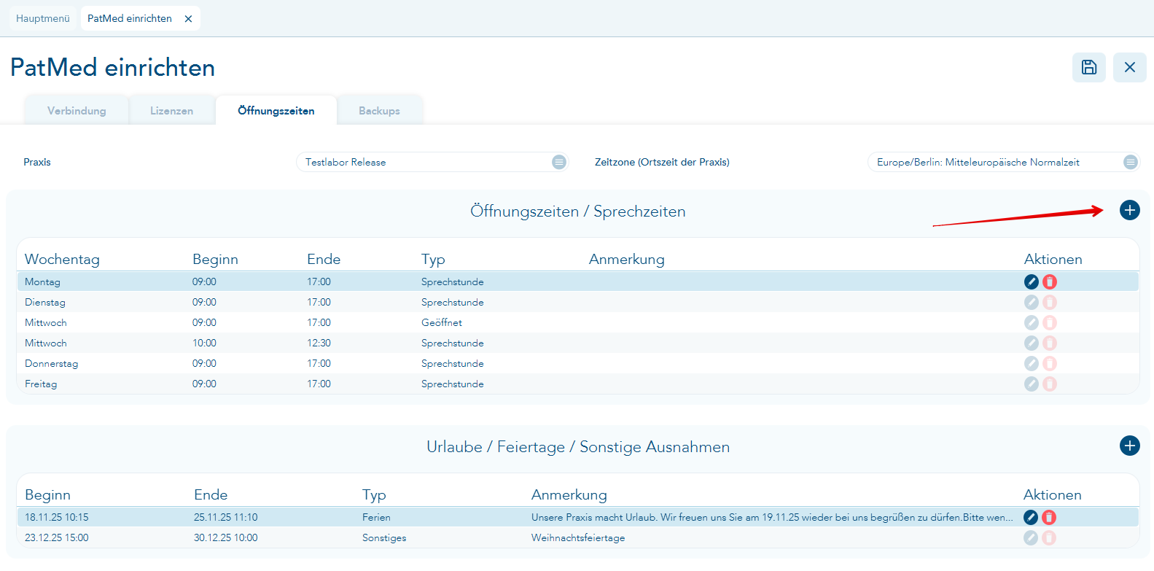Click the 10:00 Beginn cell

point(204,343)
